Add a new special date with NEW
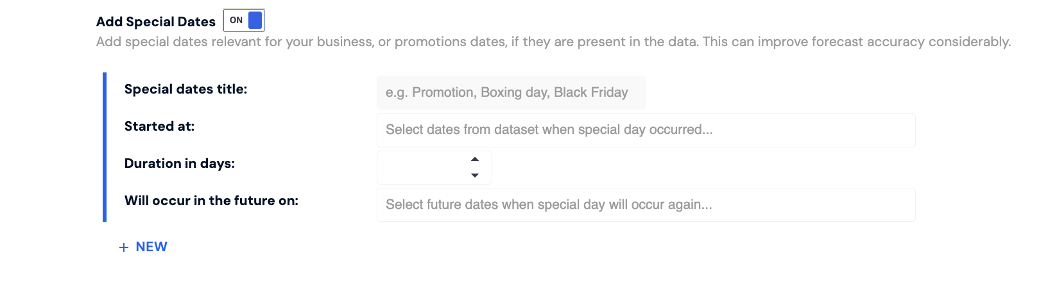Viewport: 1041px width, 282px height. (151, 247)
